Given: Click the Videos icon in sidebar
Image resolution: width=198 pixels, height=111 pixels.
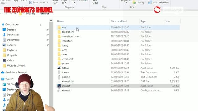Looking at the screenshot, I should (x=4, y=60).
